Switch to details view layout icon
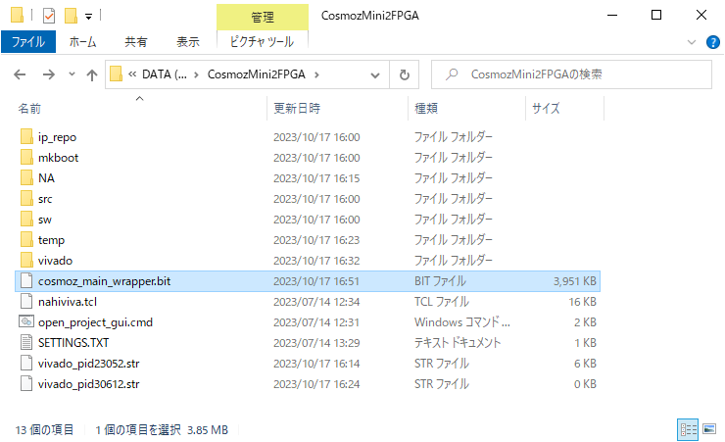 click(688, 429)
